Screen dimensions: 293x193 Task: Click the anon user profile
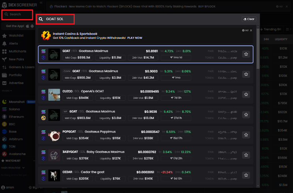click(x=8, y=188)
